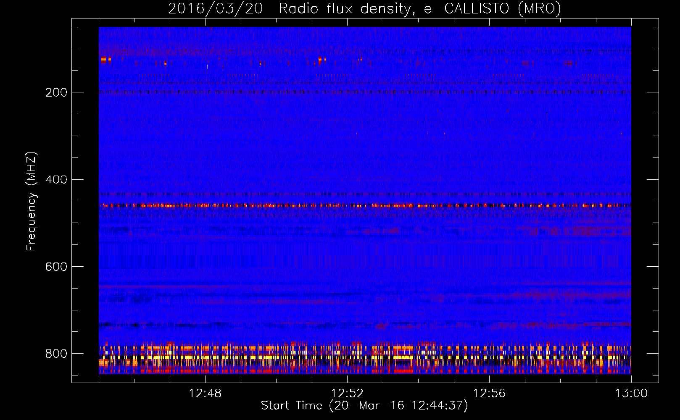Click the 200 frequency tick label
The image size is (680, 420).
(x=56, y=92)
